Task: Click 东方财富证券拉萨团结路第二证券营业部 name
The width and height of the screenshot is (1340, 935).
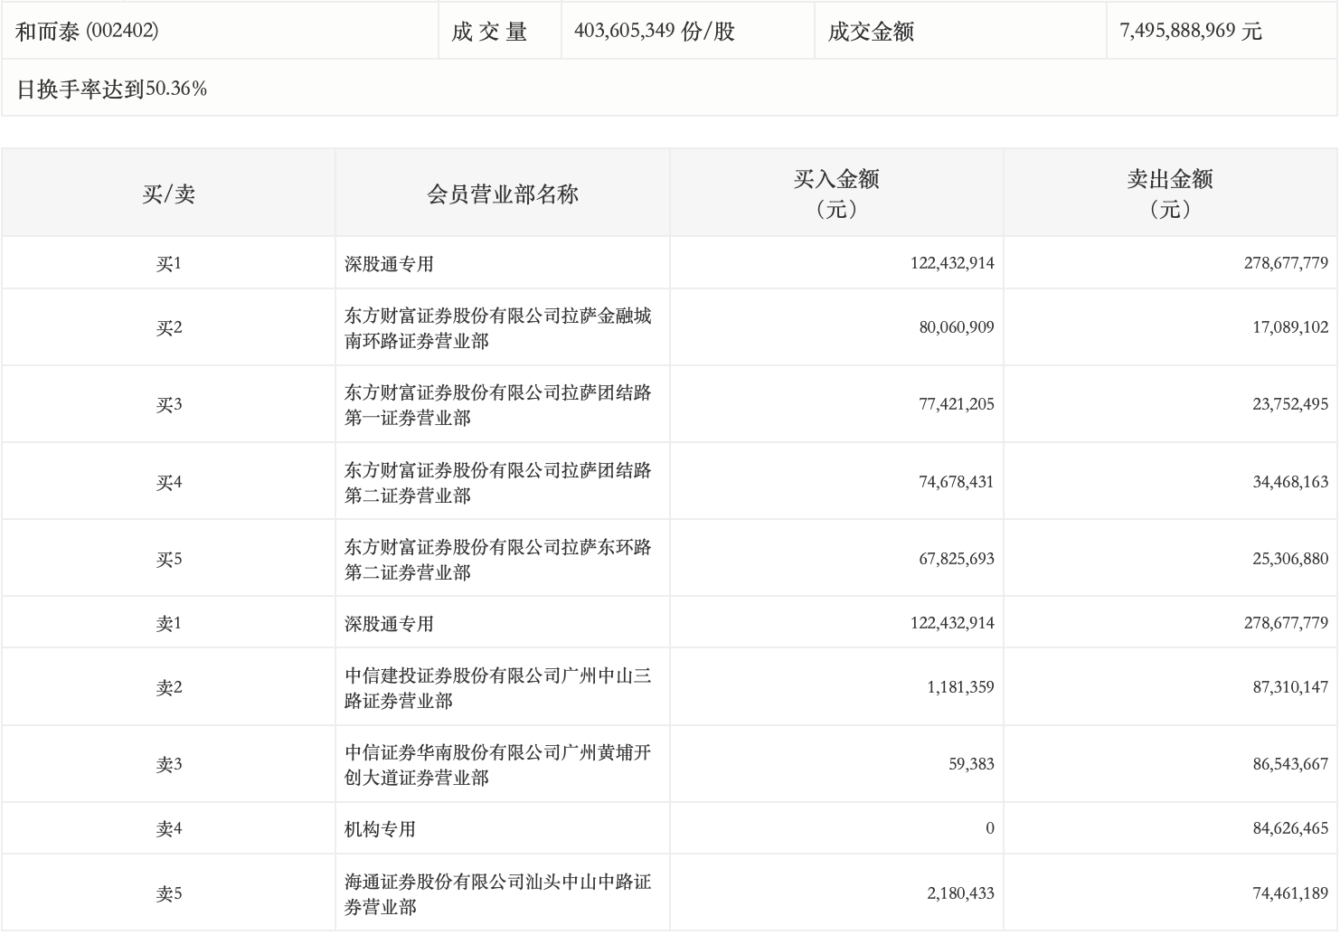Action: [498, 483]
